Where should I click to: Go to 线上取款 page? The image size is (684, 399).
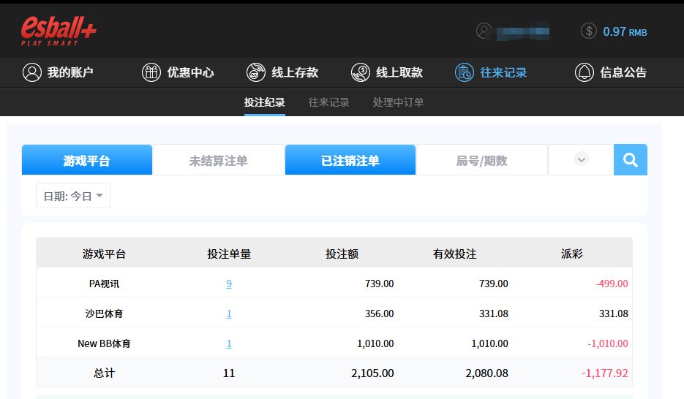399,72
